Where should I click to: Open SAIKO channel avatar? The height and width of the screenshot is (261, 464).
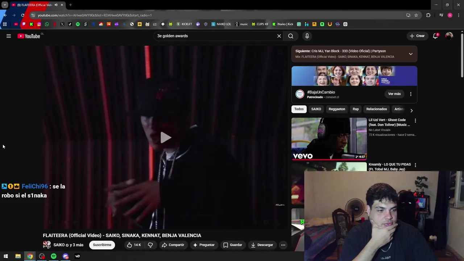pos(47,245)
